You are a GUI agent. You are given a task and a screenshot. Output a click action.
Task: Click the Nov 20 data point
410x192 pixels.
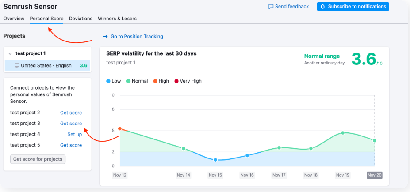click(375, 141)
